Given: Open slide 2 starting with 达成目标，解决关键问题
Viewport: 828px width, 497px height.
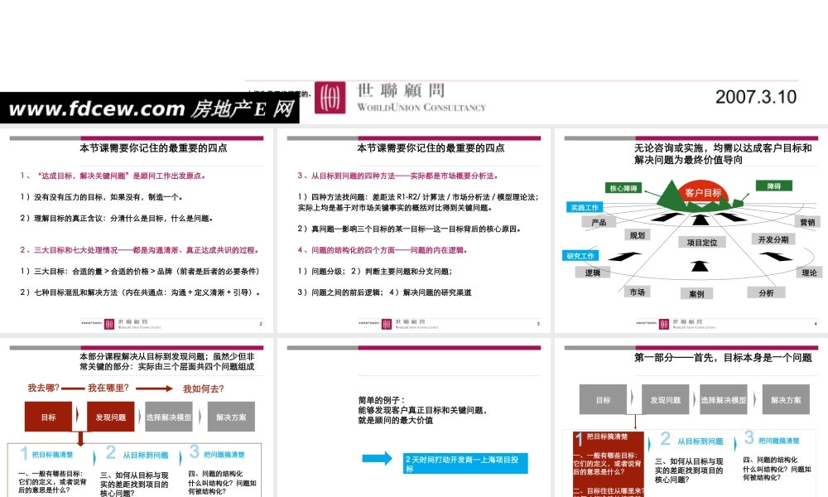Looking at the screenshot, I should point(137,231).
